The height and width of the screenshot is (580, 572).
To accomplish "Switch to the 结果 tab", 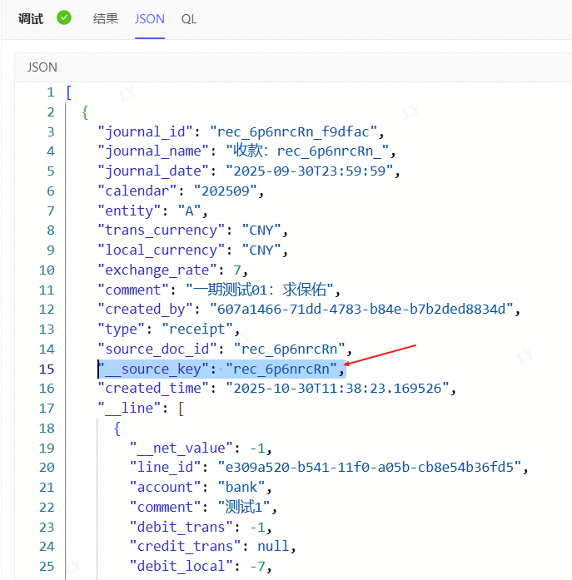I will (105, 18).
